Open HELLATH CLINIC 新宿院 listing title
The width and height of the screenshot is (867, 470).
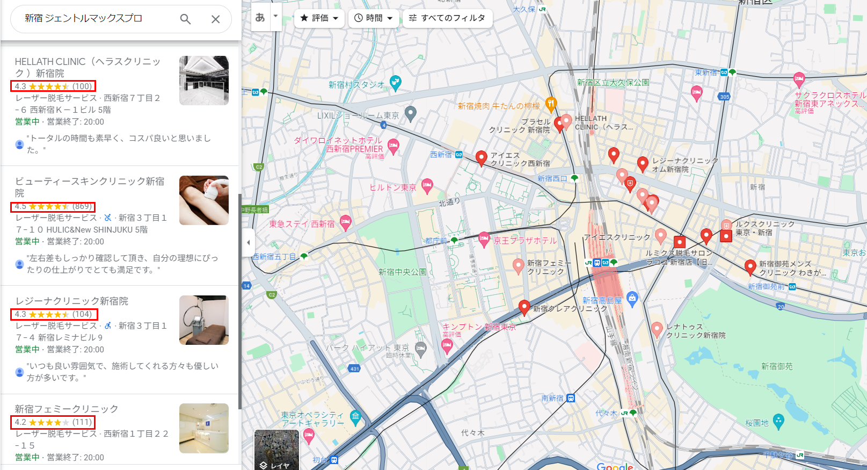pyautogui.click(x=88, y=67)
